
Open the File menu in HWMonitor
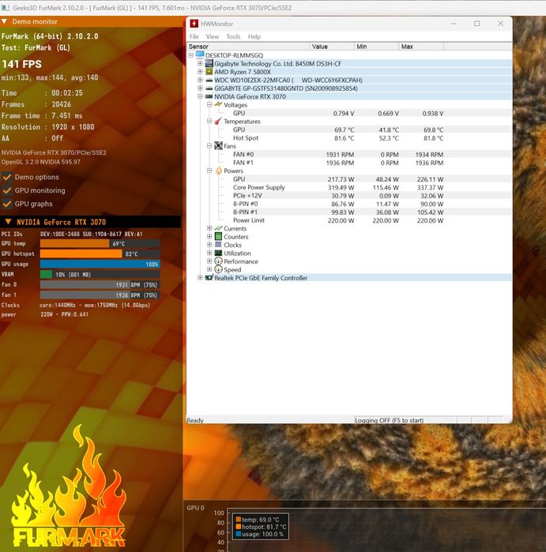[194, 36]
